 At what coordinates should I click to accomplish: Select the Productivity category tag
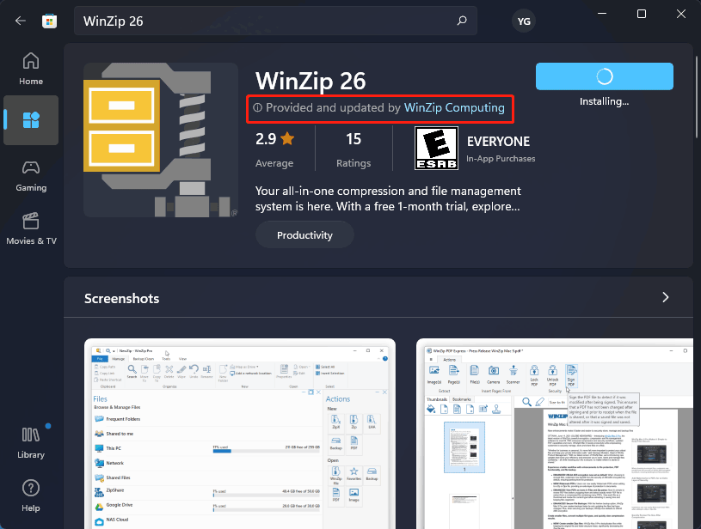tap(304, 234)
